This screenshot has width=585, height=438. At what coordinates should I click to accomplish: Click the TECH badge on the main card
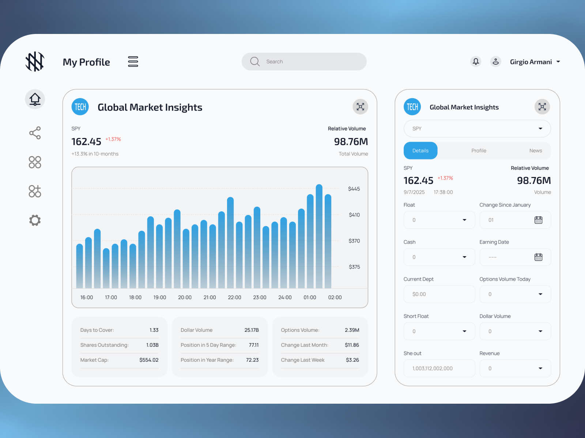tap(80, 107)
